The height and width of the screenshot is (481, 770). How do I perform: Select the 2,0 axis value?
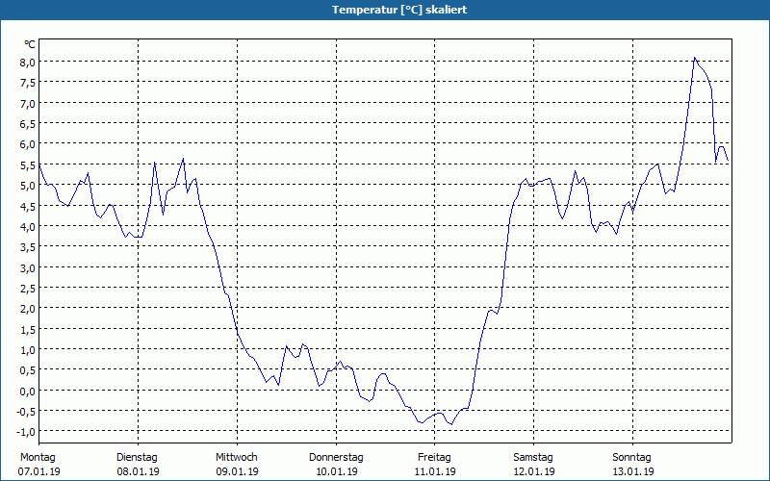pos(28,309)
